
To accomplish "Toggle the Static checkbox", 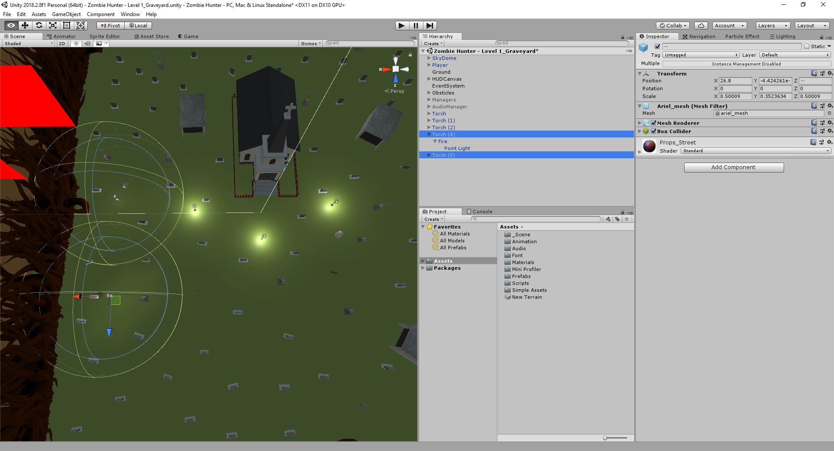I will 807,46.
